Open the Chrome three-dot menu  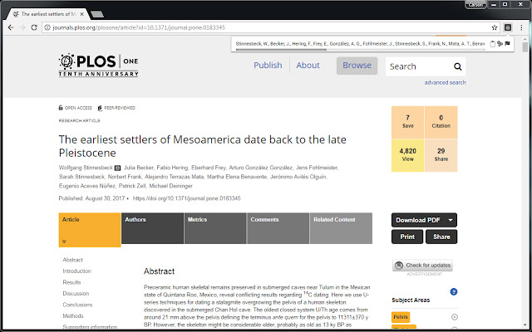tap(522, 27)
